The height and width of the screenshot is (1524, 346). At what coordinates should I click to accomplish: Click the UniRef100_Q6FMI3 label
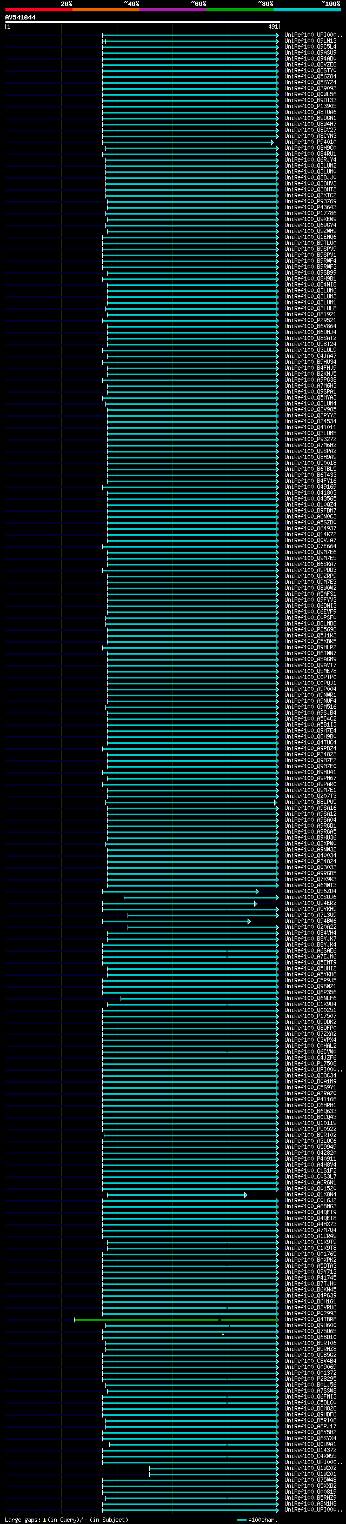[x=310, y=1396]
